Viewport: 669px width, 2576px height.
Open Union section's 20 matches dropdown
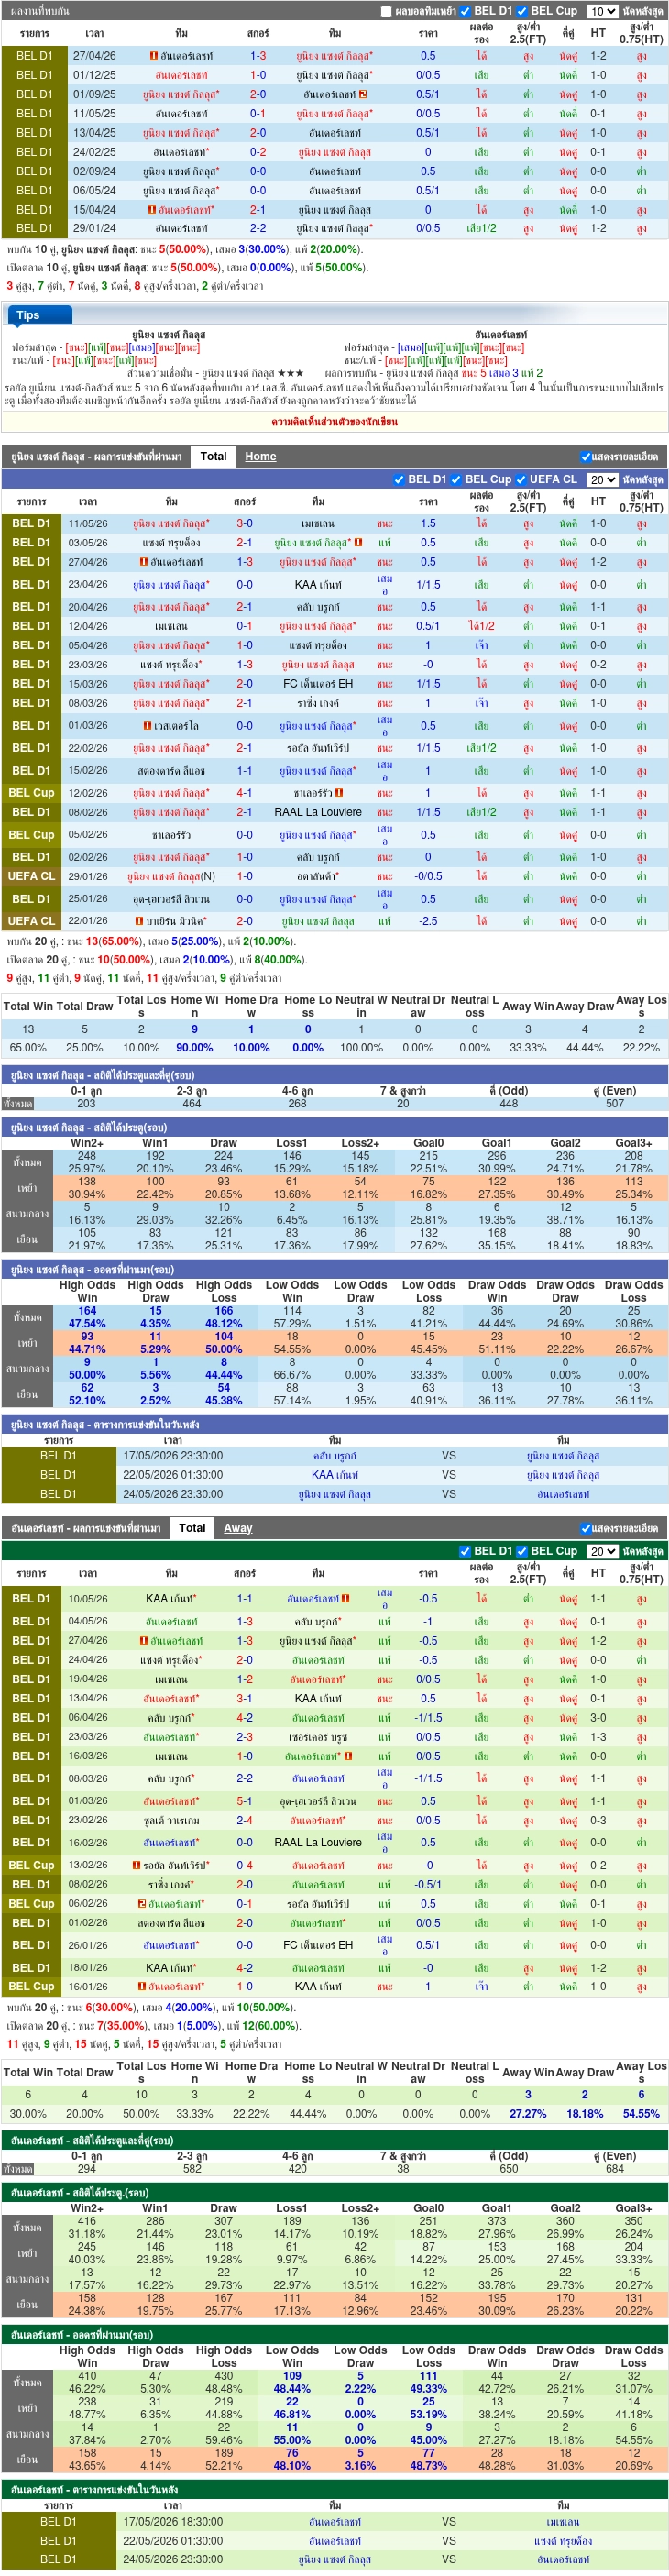(602, 479)
